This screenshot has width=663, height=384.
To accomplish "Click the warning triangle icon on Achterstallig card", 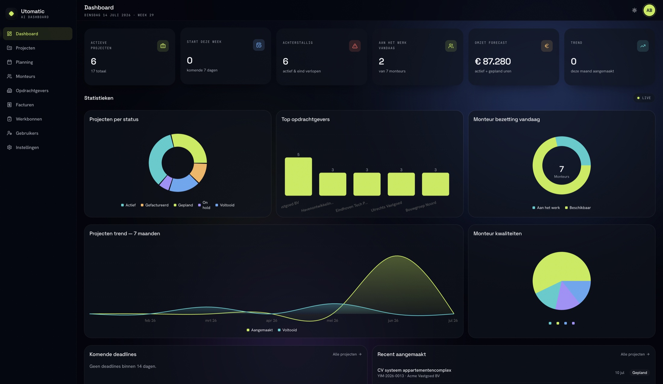I will click(355, 46).
